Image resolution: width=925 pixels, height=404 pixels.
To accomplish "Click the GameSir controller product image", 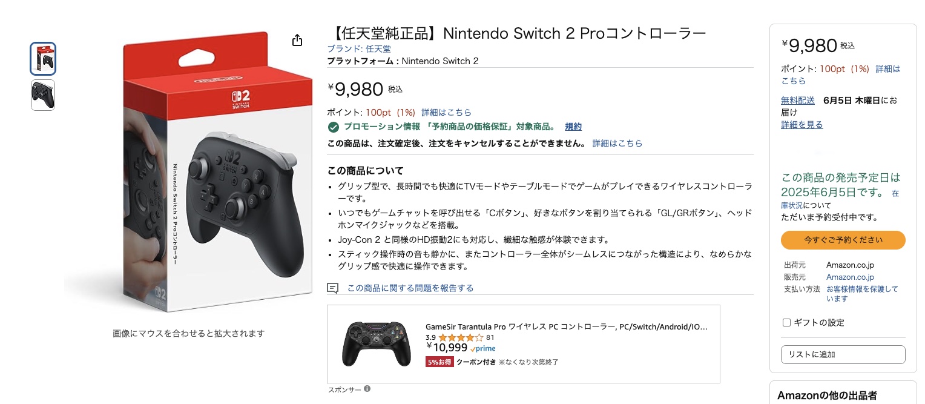I will pyautogui.click(x=376, y=343).
